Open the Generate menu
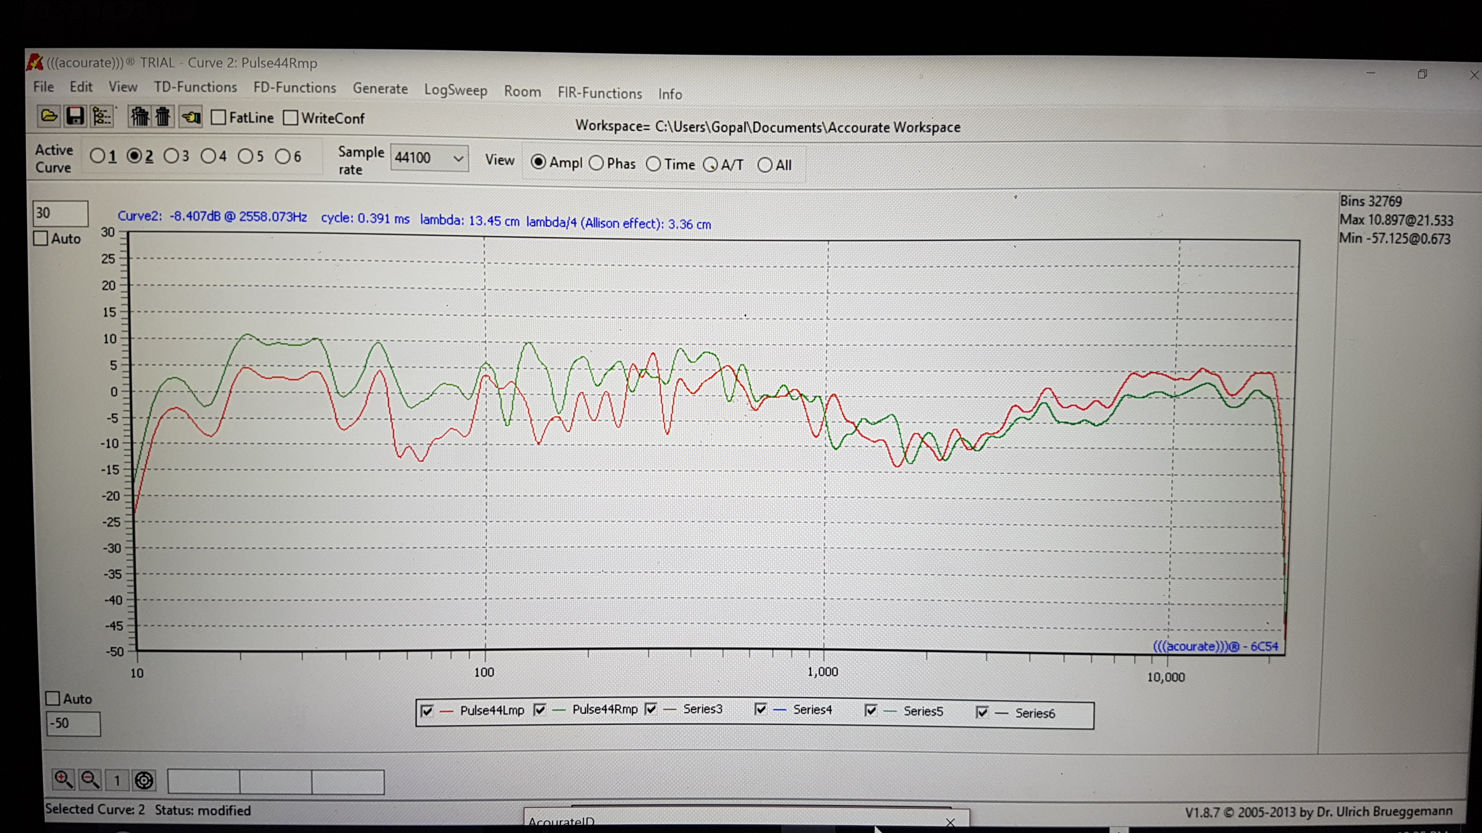Image resolution: width=1482 pixels, height=833 pixels. pos(380,89)
